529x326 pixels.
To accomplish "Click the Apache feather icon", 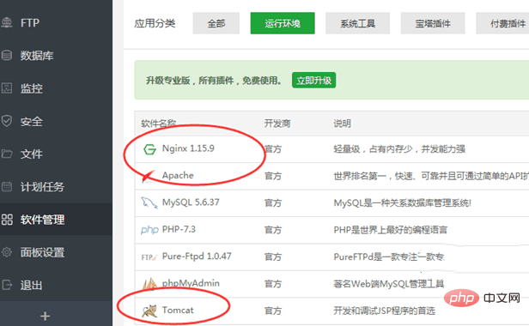I will 149,176.
